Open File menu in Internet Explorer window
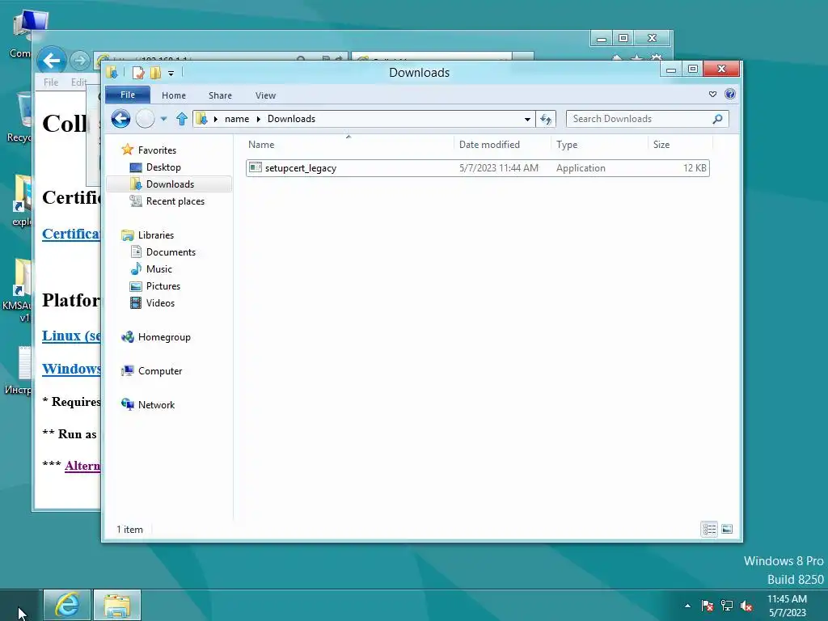The height and width of the screenshot is (621, 828). click(x=51, y=82)
